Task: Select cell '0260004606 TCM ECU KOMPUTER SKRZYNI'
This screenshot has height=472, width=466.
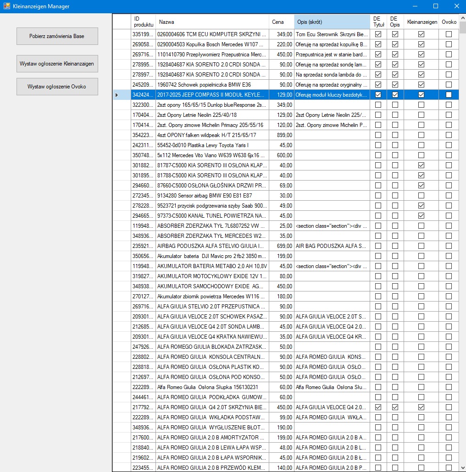Action: point(212,34)
